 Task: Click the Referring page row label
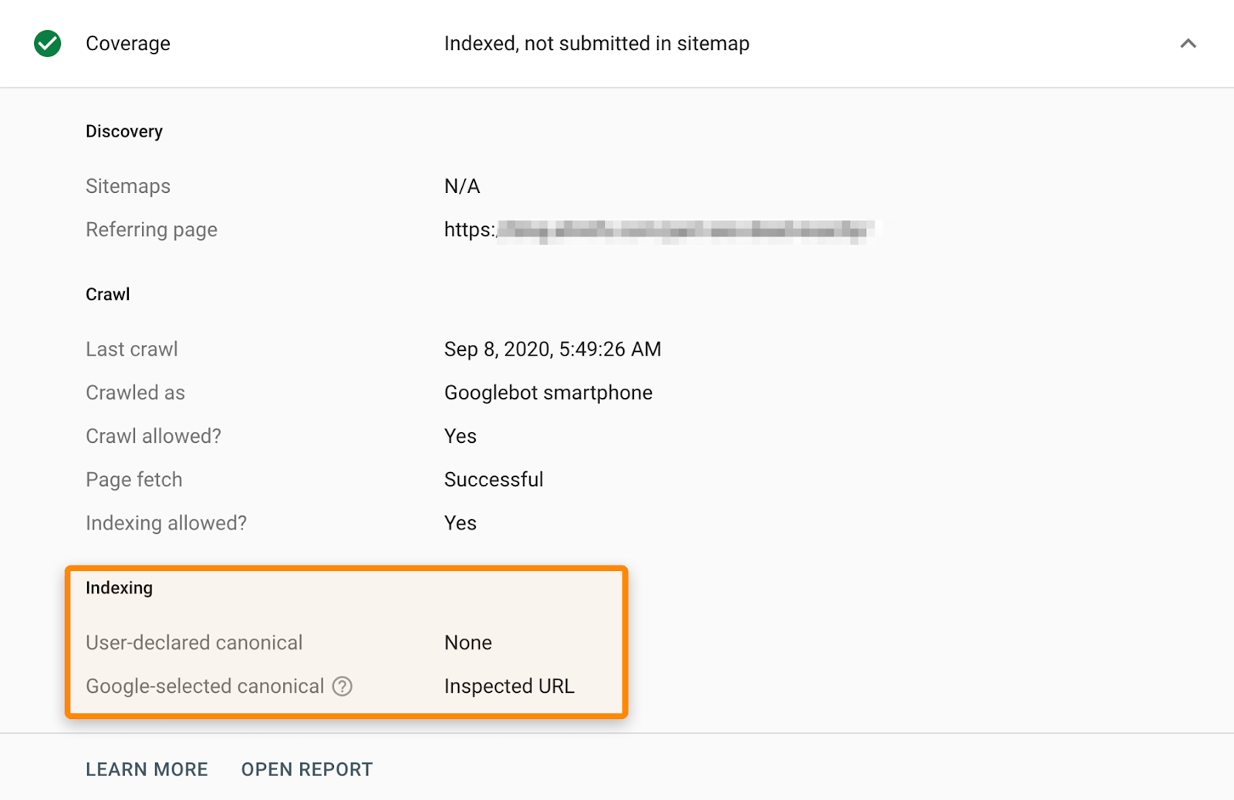tap(151, 229)
